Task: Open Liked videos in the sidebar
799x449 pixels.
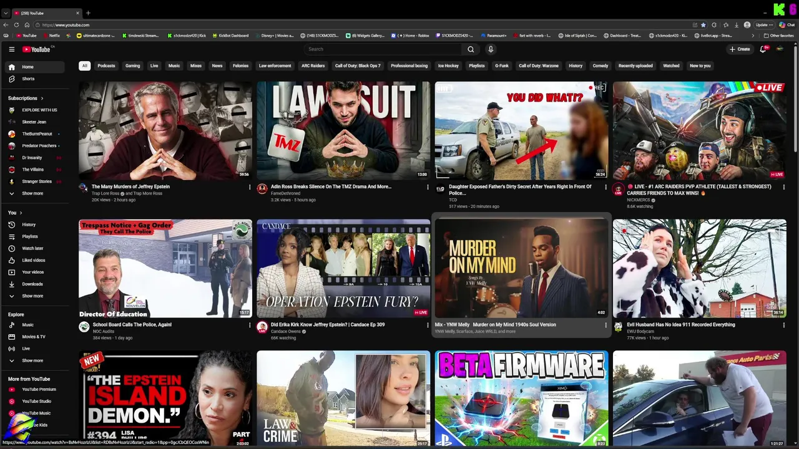Action: (x=35, y=260)
